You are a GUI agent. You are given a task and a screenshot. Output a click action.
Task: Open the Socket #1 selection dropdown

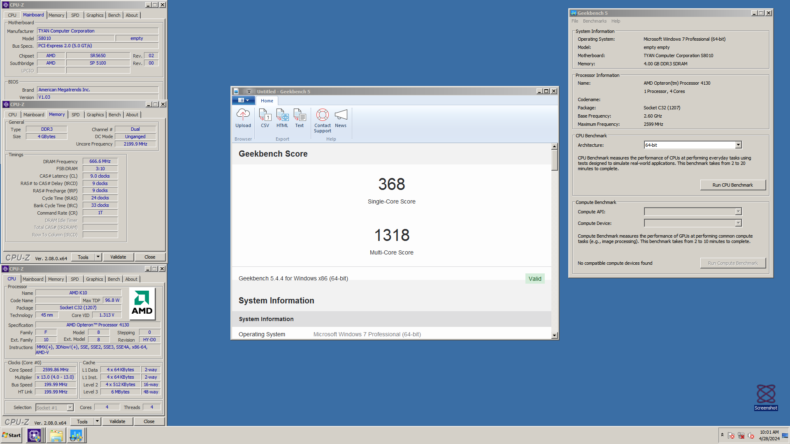pos(54,407)
